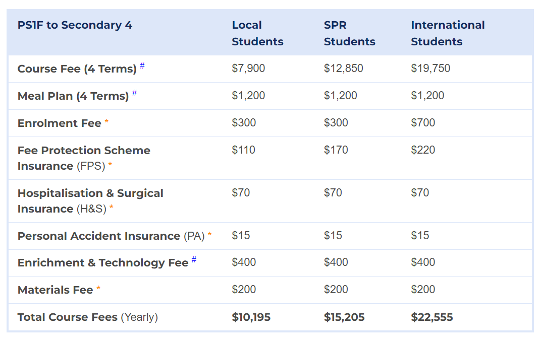Select the International Students column header
This screenshot has width=541, height=342.
coord(448,33)
